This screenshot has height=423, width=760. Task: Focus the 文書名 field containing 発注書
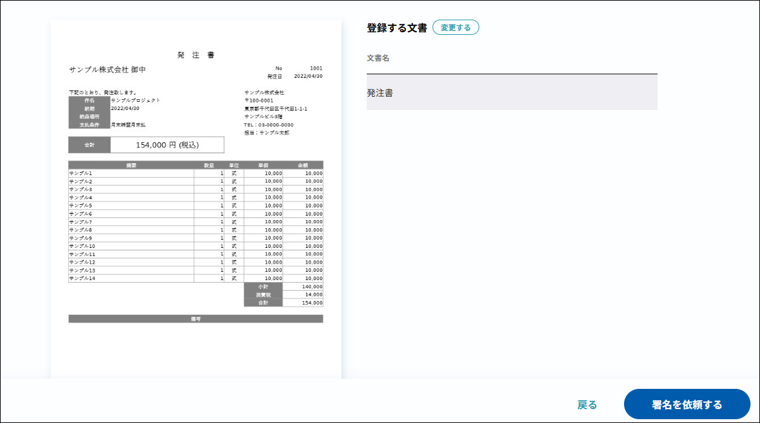pos(512,93)
